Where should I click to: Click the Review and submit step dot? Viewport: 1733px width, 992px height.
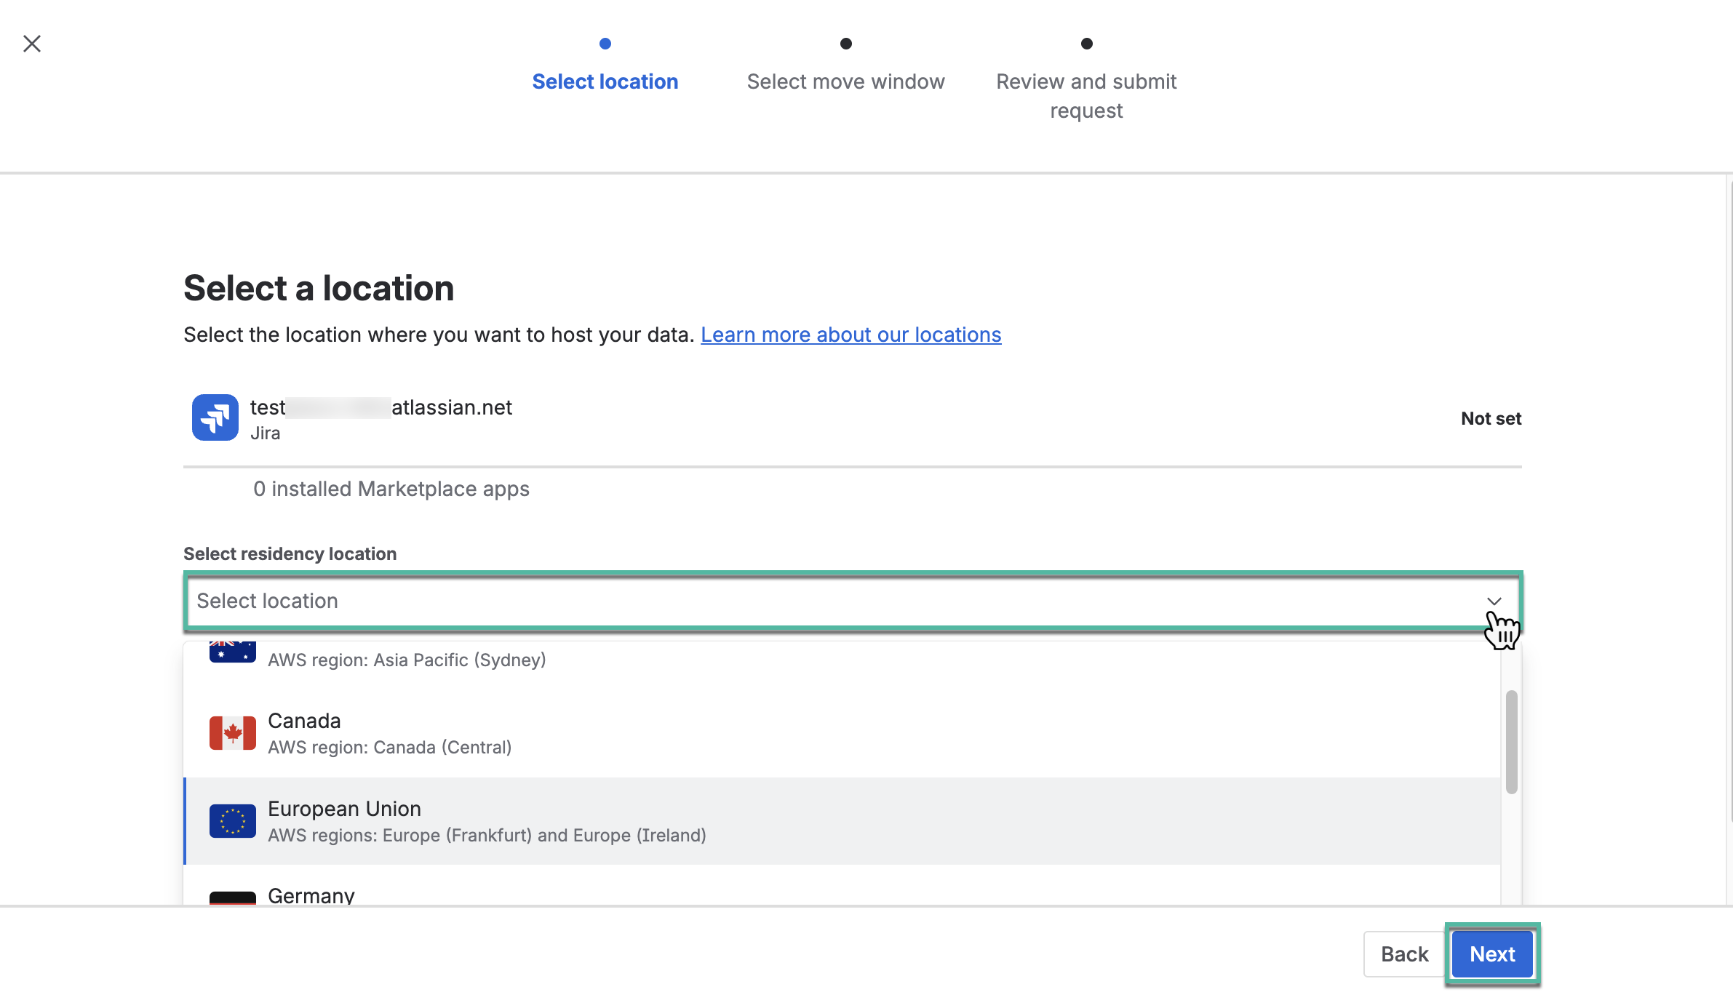click(x=1086, y=44)
